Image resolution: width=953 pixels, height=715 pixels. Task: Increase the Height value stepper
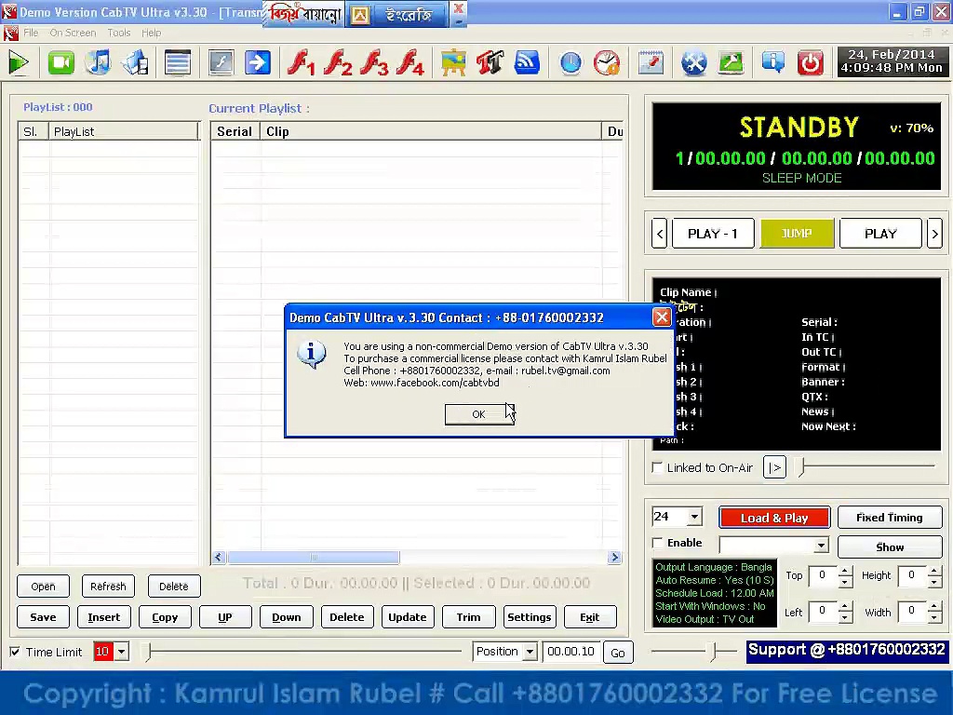pyautogui.click(x=934, y=571)
